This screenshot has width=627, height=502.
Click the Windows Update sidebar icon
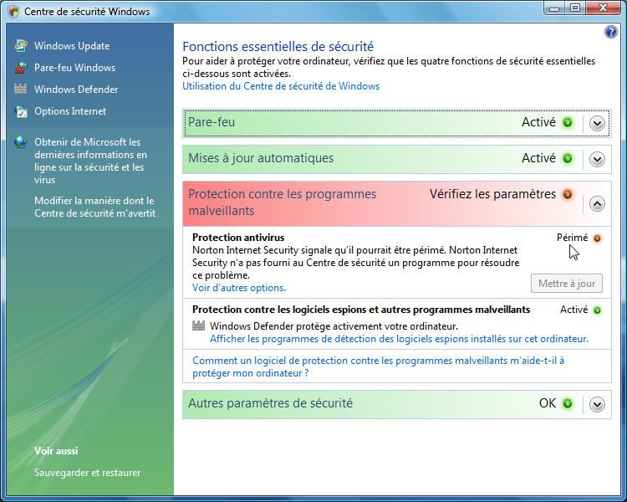pyautogui.click(x=21, y=46)
